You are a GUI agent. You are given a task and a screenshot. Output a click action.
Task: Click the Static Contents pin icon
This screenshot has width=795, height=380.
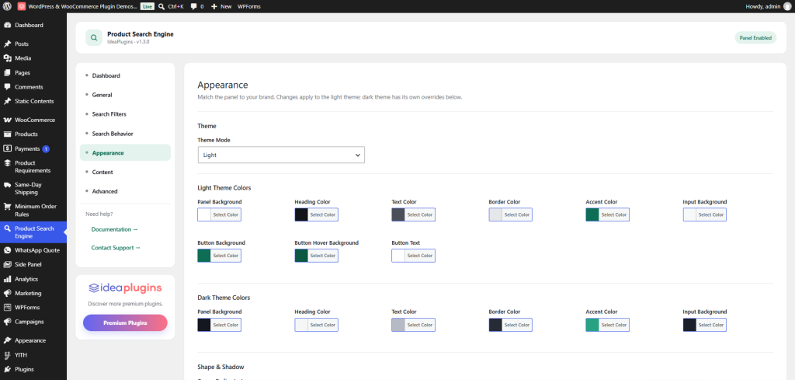click(x=7, y=101)
